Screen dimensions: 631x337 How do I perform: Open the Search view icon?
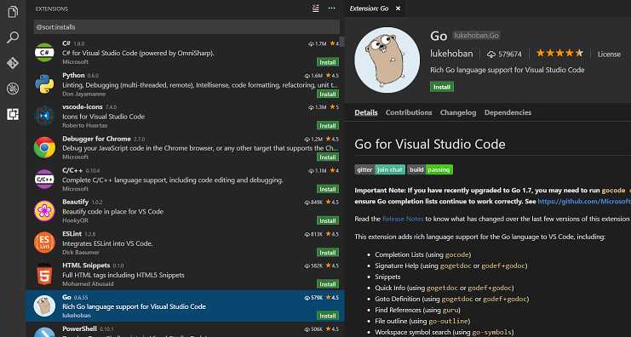[x=13, y=37]
